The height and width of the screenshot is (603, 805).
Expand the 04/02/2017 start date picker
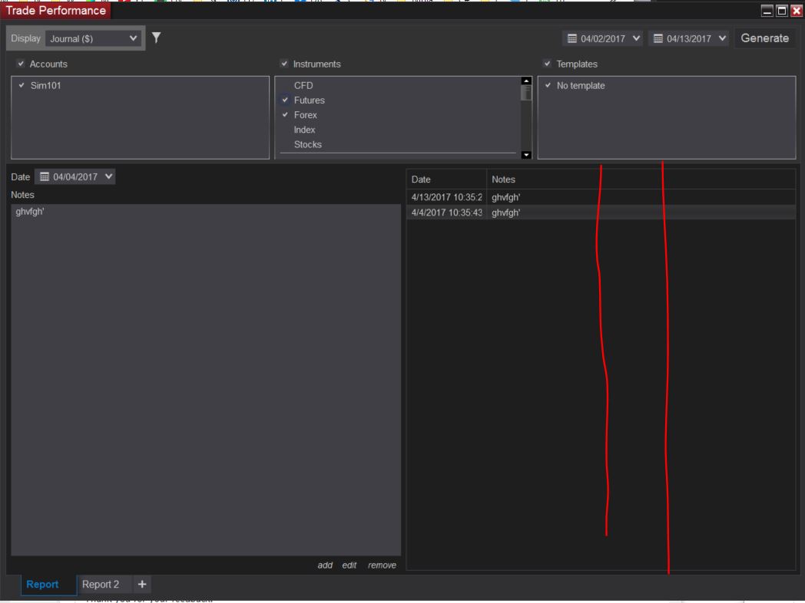(636, 38)
